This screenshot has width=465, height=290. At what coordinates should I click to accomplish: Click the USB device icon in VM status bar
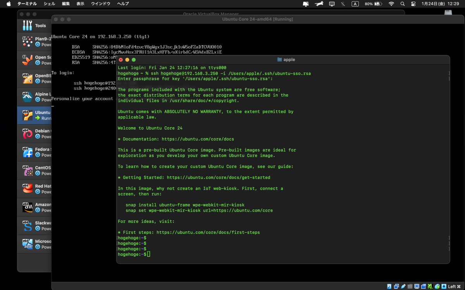point(403,287)
